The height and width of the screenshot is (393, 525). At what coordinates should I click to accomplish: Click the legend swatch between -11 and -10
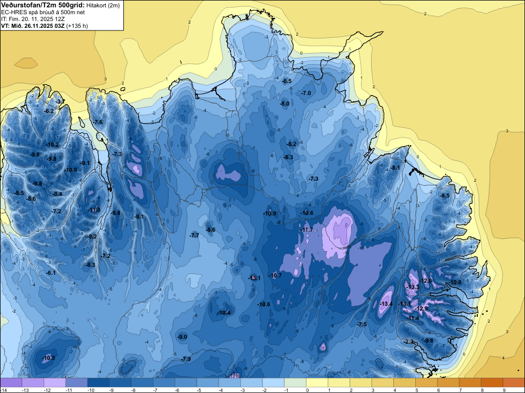77,382
